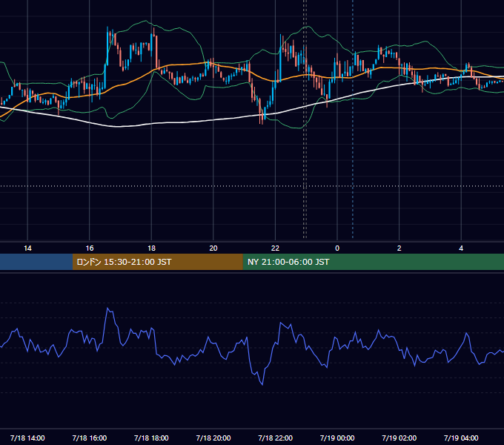
Task: Click the 4 hour axis label
Action: tap(461, 248)
